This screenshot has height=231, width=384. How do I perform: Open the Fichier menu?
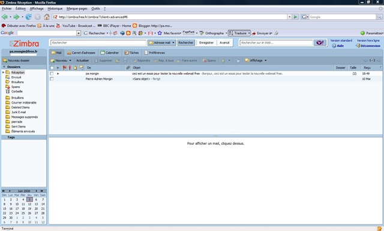(x=7, y=8)
